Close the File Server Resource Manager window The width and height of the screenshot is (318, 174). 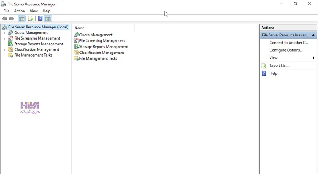pyautogui.click(x=310, y=4)
